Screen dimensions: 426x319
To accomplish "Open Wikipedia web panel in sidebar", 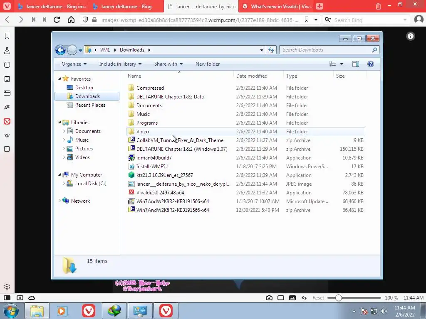I will tap(7, 135).
